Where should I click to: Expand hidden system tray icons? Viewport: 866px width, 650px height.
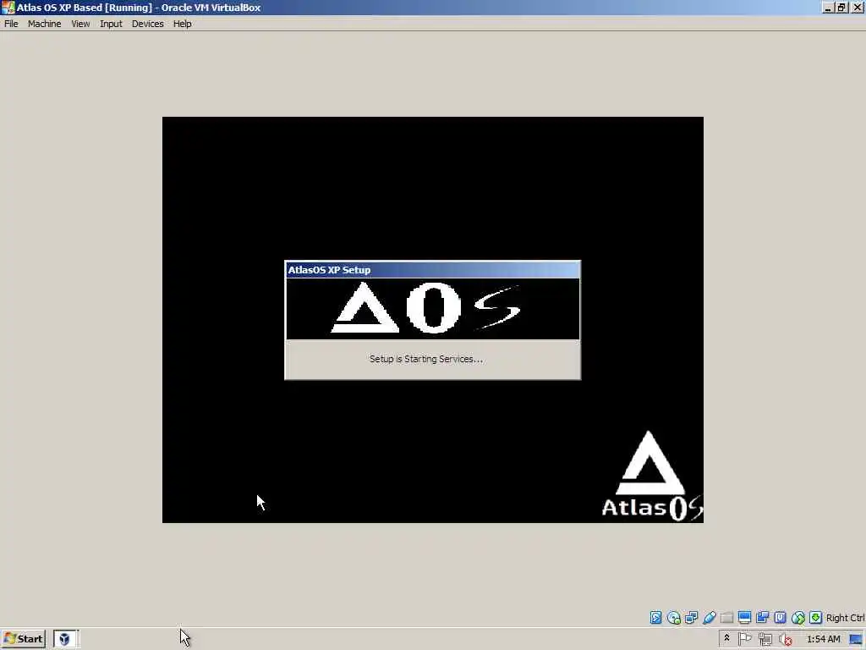(x=726, y=638)
